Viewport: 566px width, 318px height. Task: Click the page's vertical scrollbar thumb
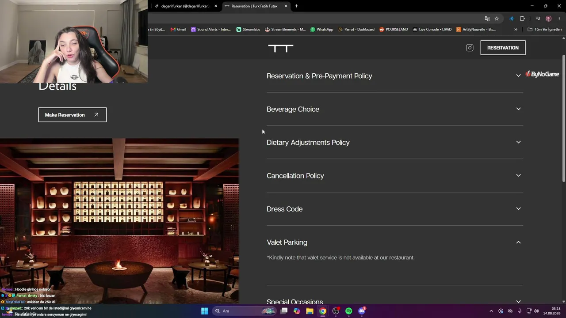(563, 118)
